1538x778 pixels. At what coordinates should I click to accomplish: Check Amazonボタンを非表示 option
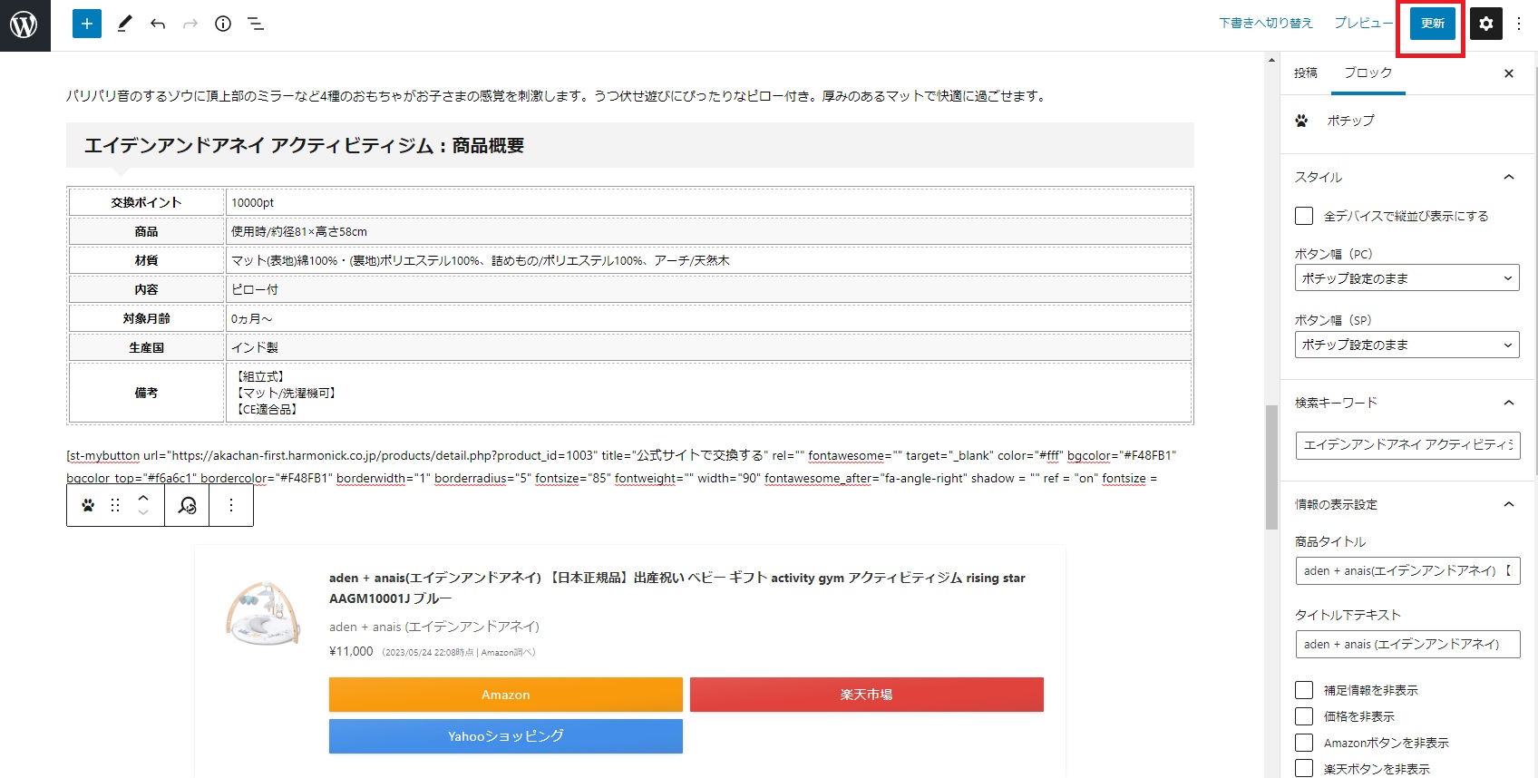pyautogui.click(x=1304, y=743)
